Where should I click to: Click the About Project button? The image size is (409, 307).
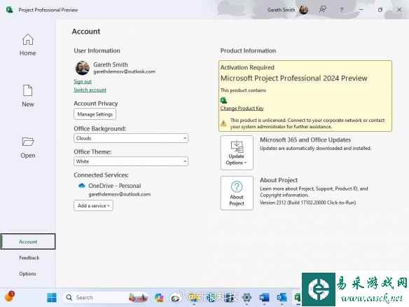tap(237, 193)
